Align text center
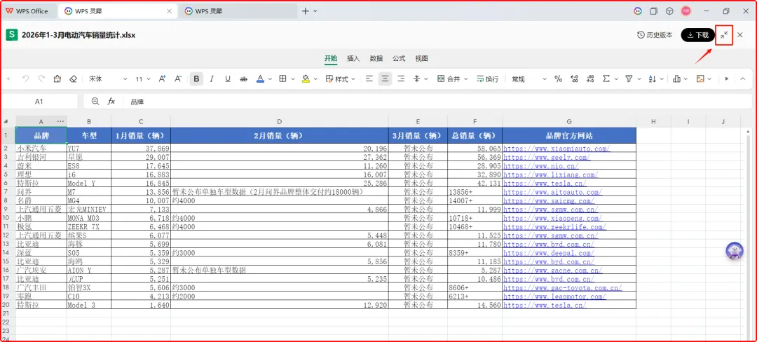 click(385, 78)
